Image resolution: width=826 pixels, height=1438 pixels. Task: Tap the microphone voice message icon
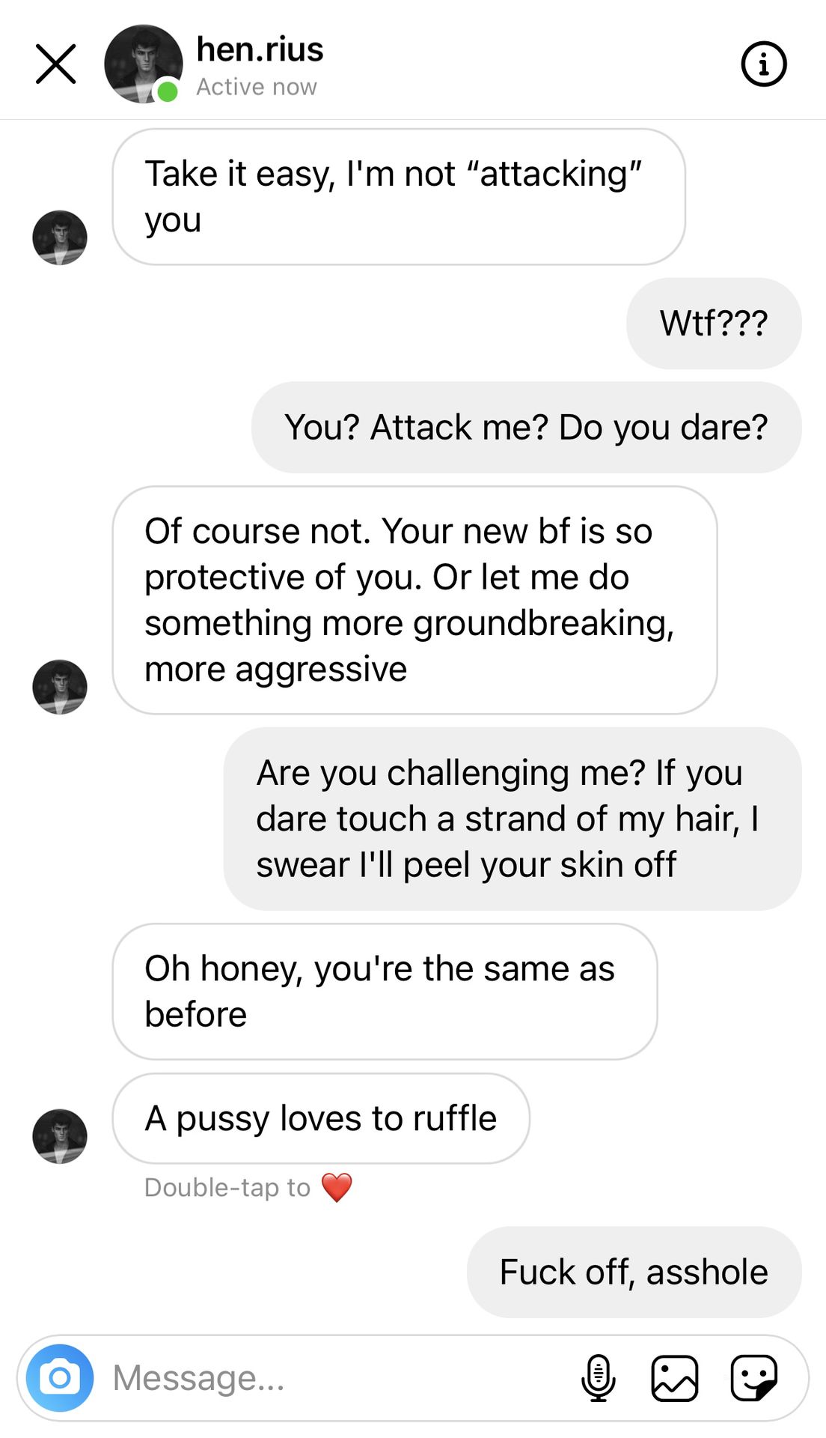[598, 1377]
